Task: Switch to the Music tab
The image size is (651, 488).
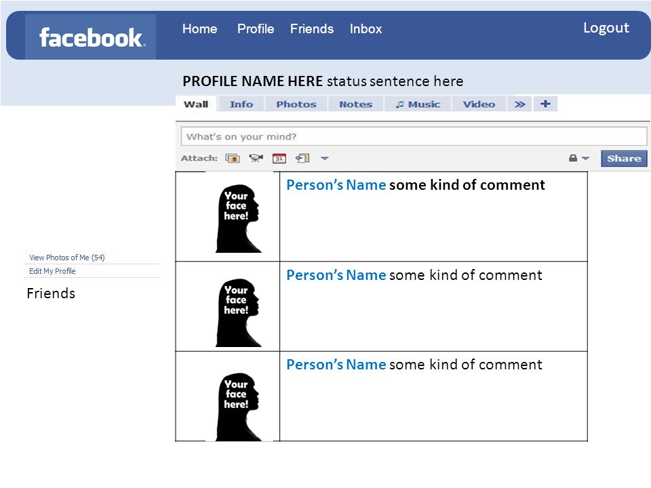Action: (x=418, y=104)
